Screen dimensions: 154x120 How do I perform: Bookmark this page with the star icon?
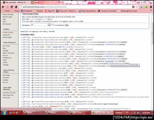click(x=137, y=7)
